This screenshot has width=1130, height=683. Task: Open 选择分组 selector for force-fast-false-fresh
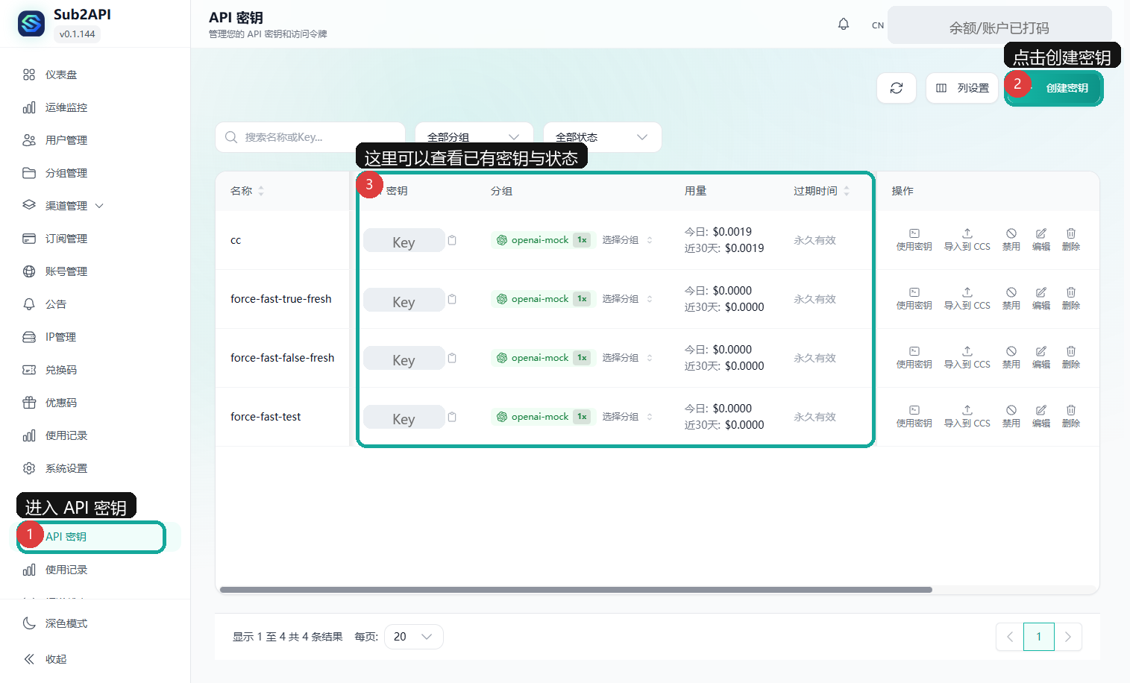click(x=627, y=358)
